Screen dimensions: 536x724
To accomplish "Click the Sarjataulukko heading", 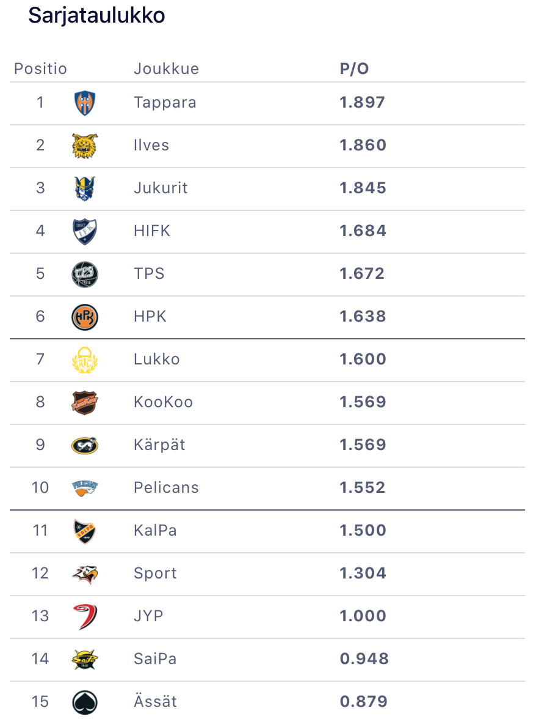I will point(96,16).
